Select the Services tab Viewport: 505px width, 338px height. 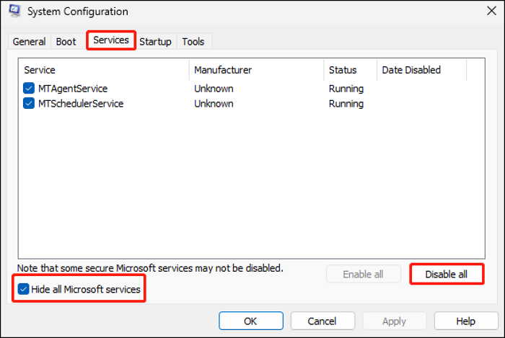[111, 40]
